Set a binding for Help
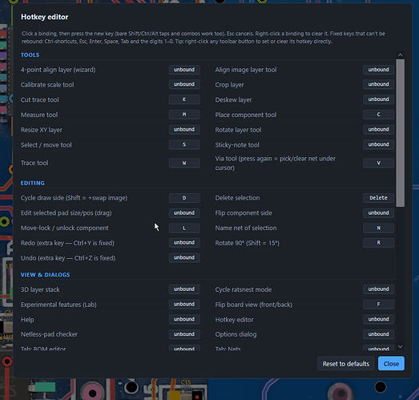Viewport: 419px width, 400px height. (x=184, y=319)
